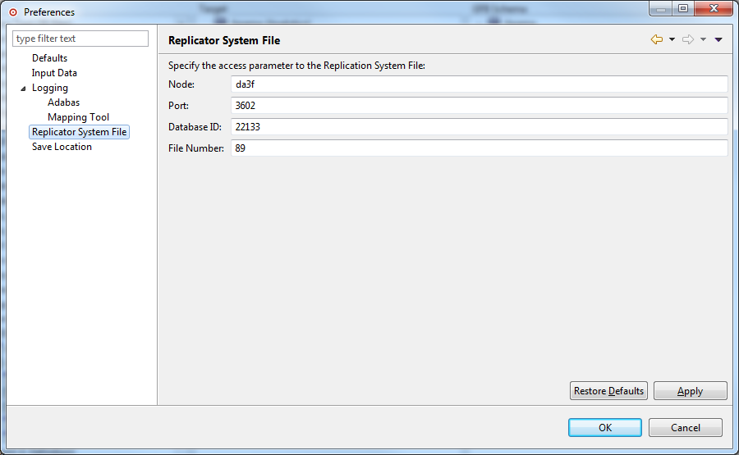
Task: Open Mapping Tool logging preferences
Action: [78, 117]
